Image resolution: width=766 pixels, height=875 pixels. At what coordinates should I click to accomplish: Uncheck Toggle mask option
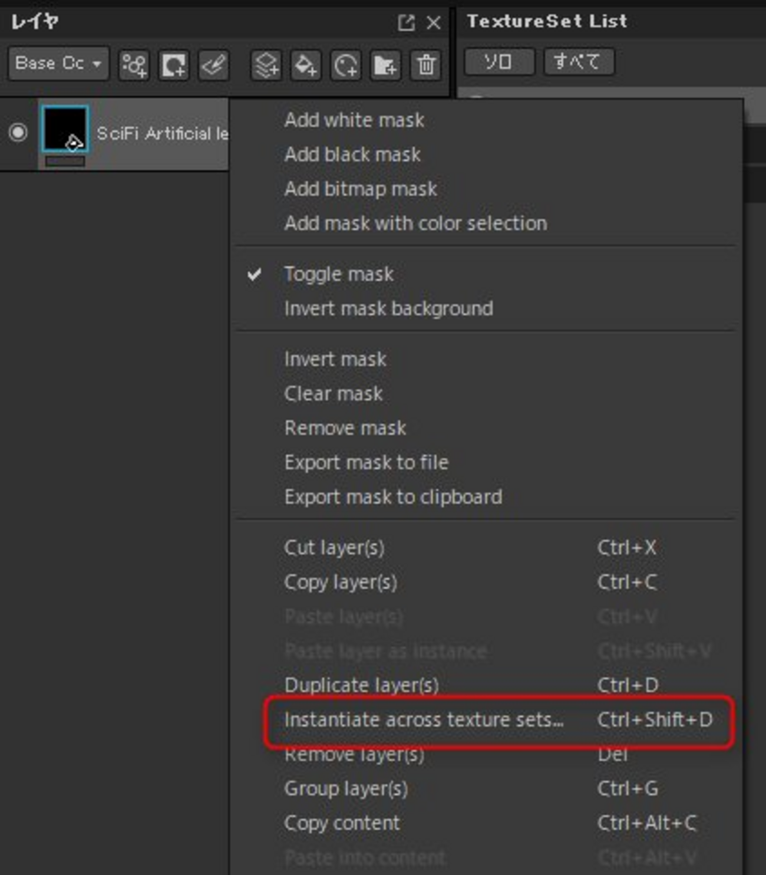coord(485,274)
